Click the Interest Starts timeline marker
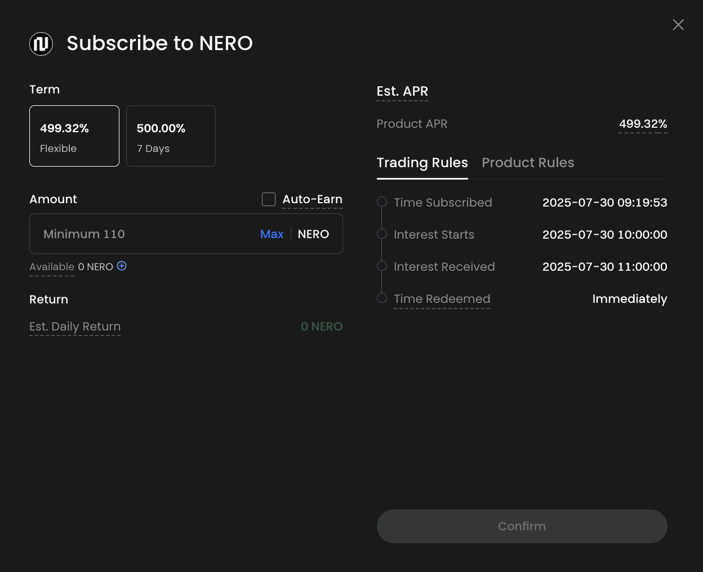Image resolution: width=703 pixels, height=572 pixels. point(382,234)
